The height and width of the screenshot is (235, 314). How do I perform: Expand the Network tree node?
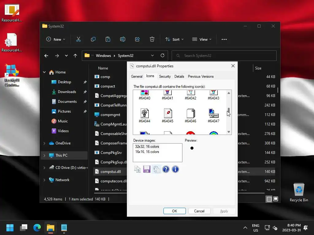point(44,180)
